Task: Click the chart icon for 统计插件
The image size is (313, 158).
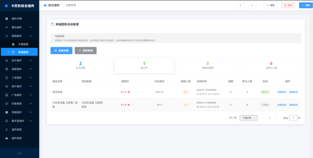Action: coord(7,86)
